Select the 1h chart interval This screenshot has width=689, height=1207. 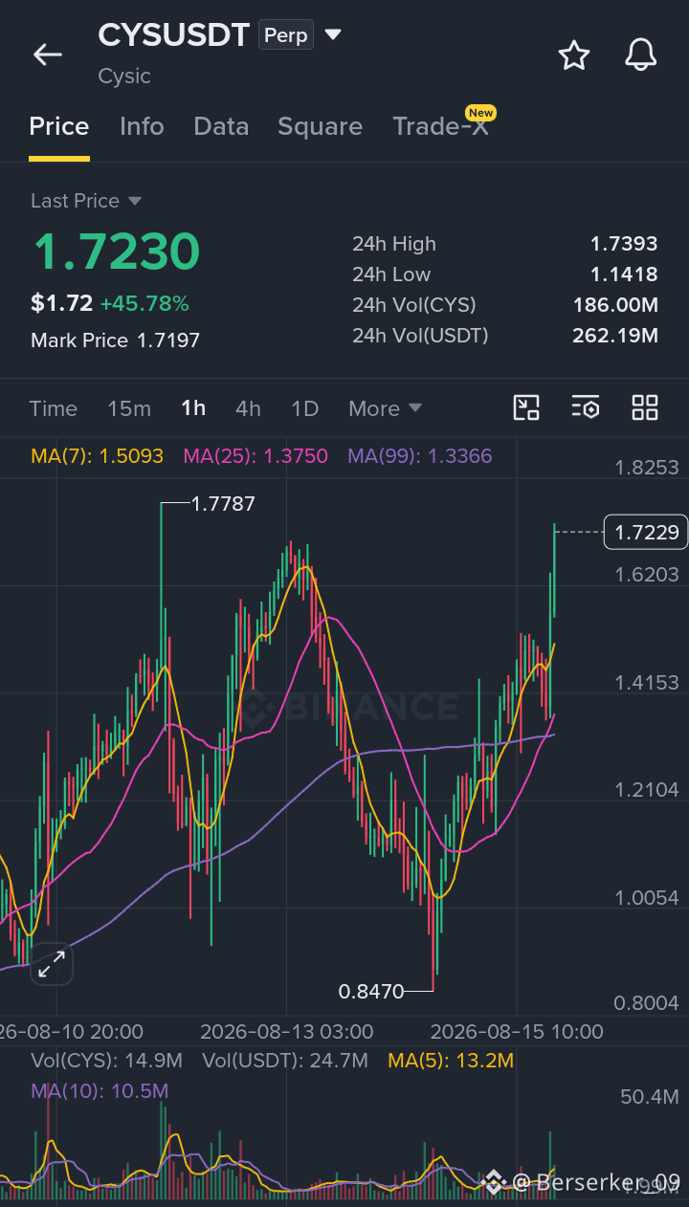[193, 408]
